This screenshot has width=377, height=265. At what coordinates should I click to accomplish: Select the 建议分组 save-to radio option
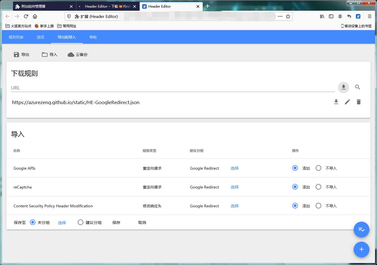pyautogui.click(x=81, y=223)
